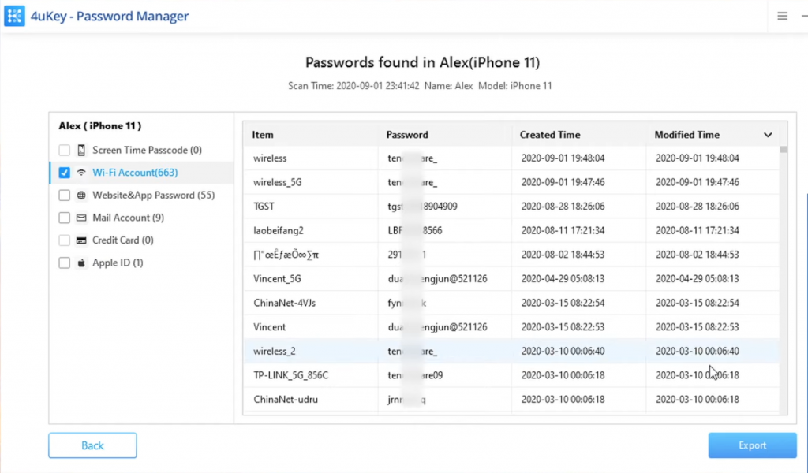Click modified time 2020-04-29 05:08:13
Screen dimensions: 808x473
698,278
